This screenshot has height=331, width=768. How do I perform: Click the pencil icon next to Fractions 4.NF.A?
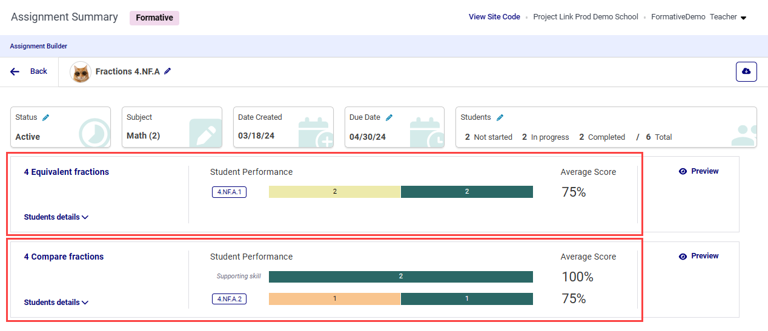pos(168,71)
